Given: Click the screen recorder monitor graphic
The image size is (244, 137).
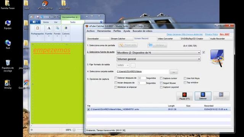Looking at the screenshot, I should tap(217, 58).
